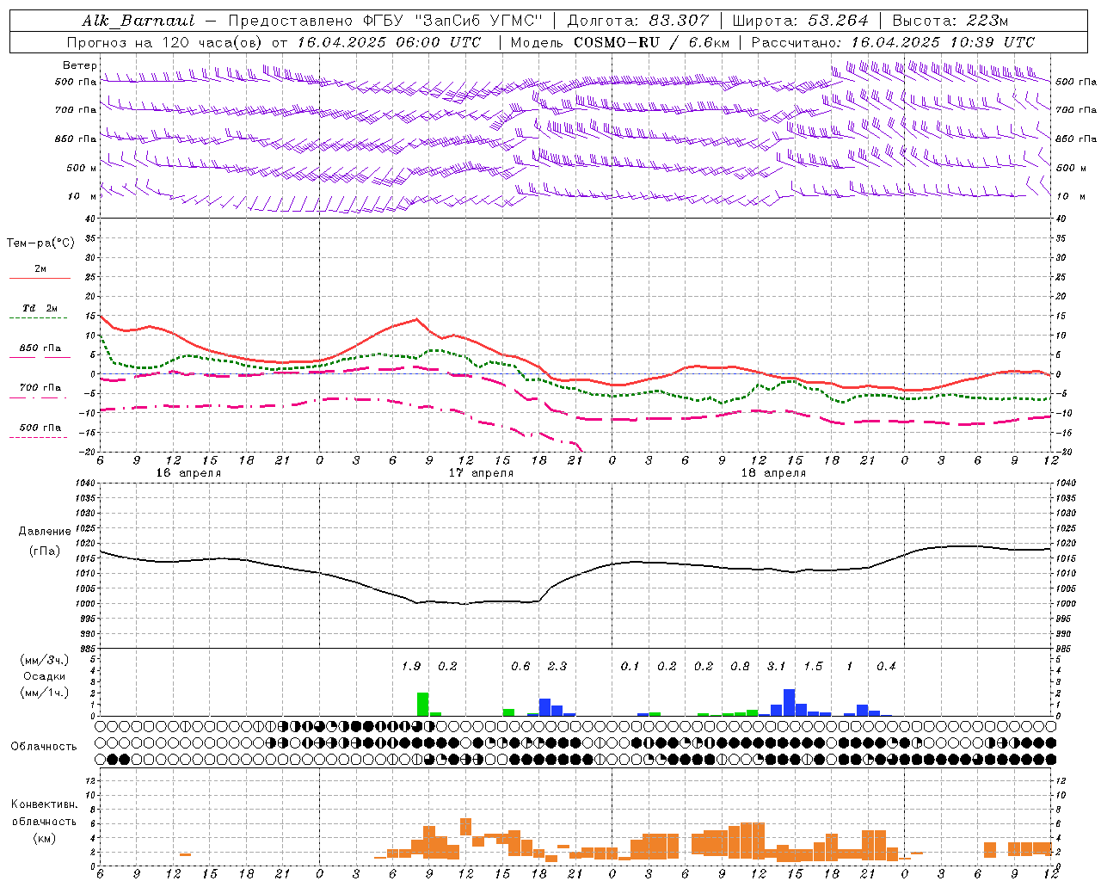Viewport: 1101px width, 881px height.
Task: Click the '18 апреля' date label
Action: [773, 473]
